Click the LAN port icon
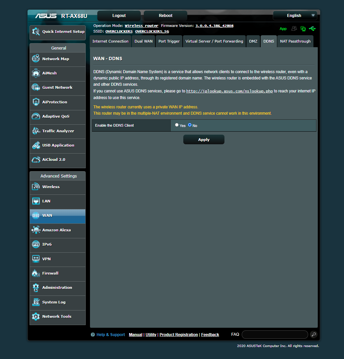344x359 pixels. click(36, 201)
